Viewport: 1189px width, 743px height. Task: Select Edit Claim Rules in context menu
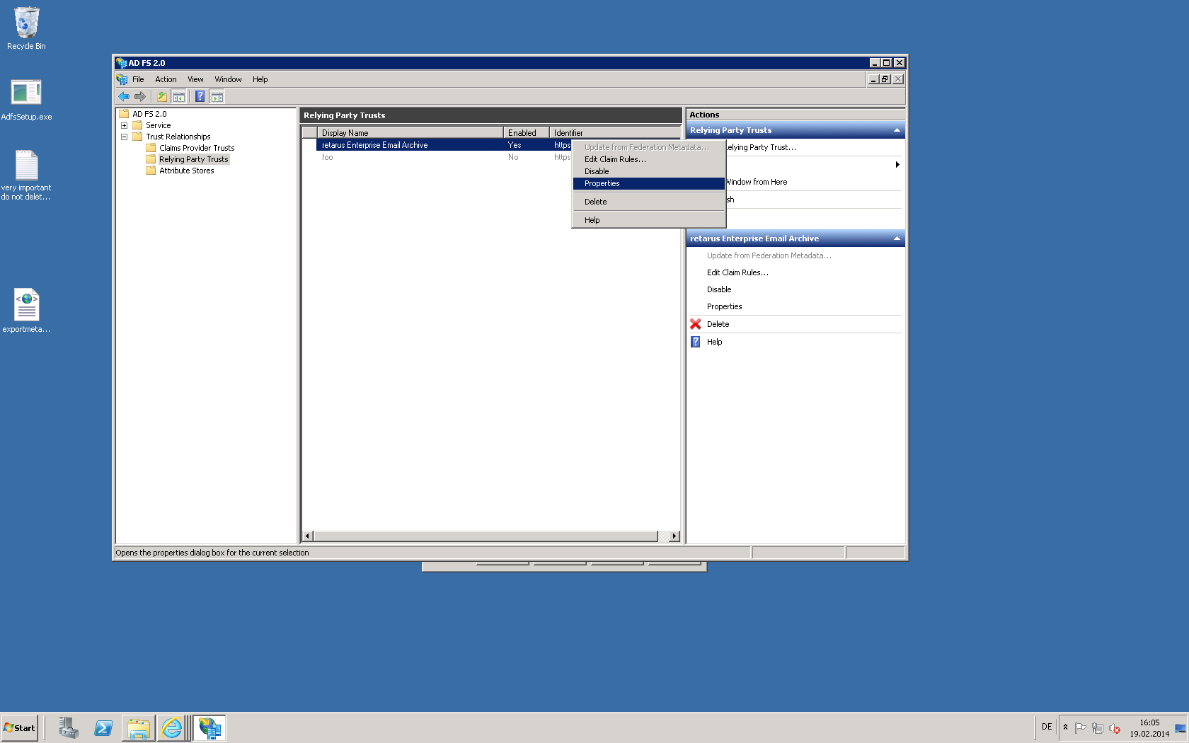click(615, 159)
